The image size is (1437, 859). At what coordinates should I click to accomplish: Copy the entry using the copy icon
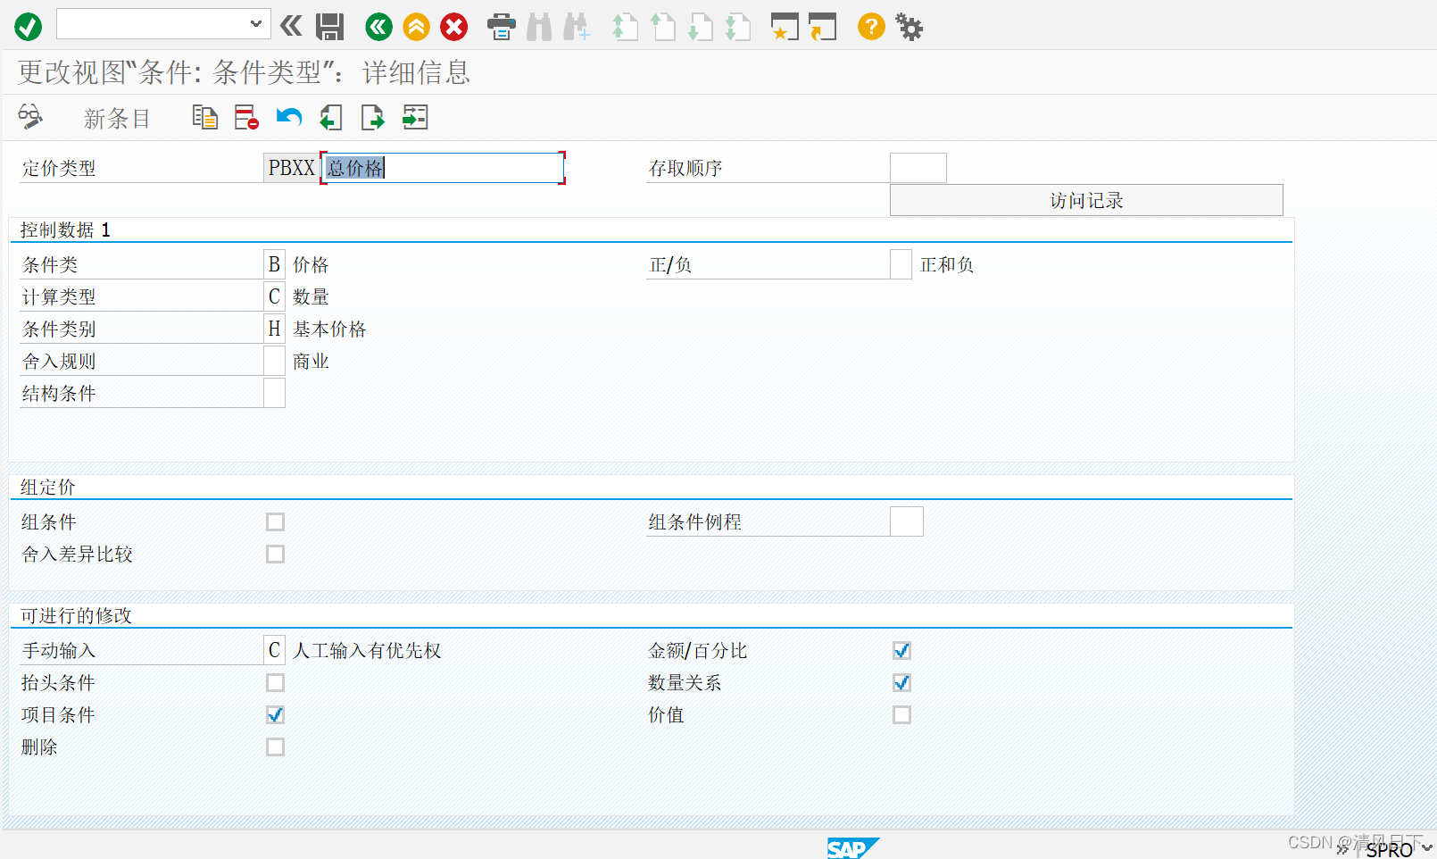coord(204,117)
